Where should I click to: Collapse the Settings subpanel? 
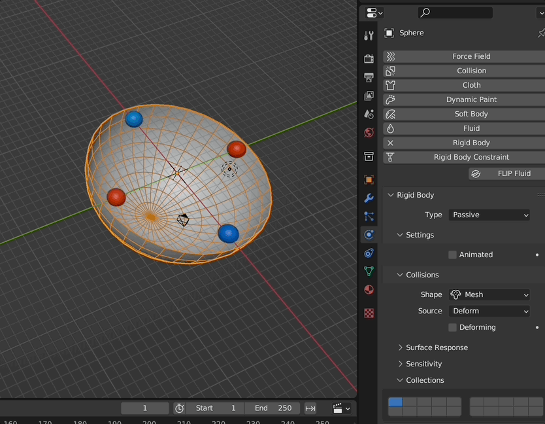pyautogui.click(x=400, y=235)
